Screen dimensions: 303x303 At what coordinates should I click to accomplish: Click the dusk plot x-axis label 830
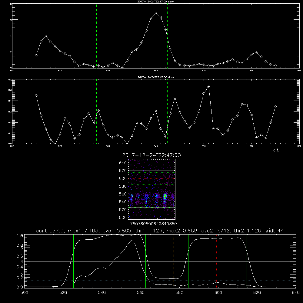[x=108, y=146]
